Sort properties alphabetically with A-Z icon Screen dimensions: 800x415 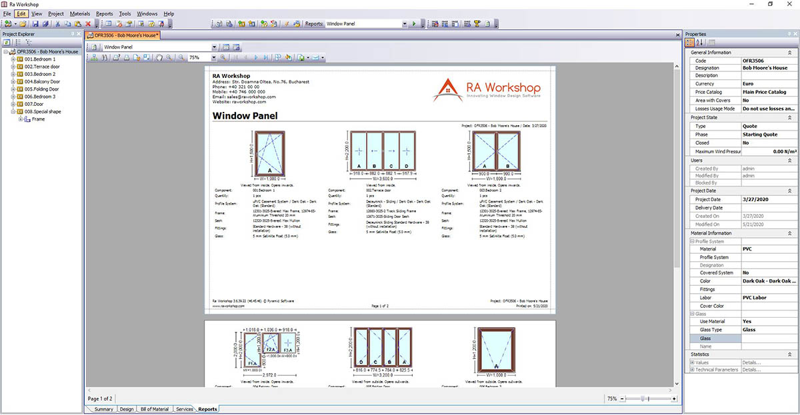tap(701, 42)
